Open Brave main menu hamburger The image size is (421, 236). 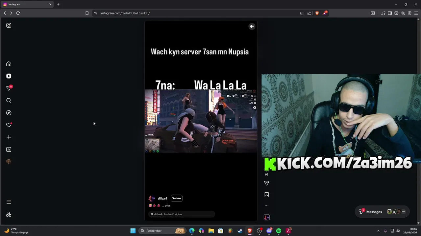pyautogui.click(x=416, y=13)
